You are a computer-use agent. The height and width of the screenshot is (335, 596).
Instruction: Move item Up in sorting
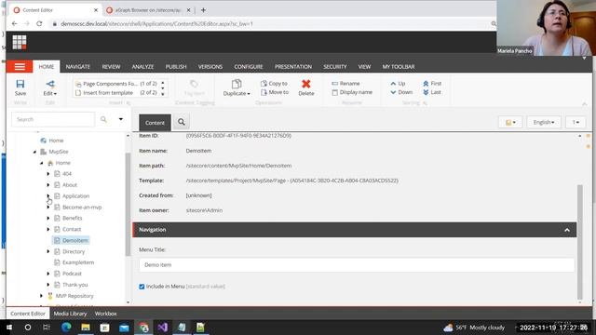[x=398, y=83]
